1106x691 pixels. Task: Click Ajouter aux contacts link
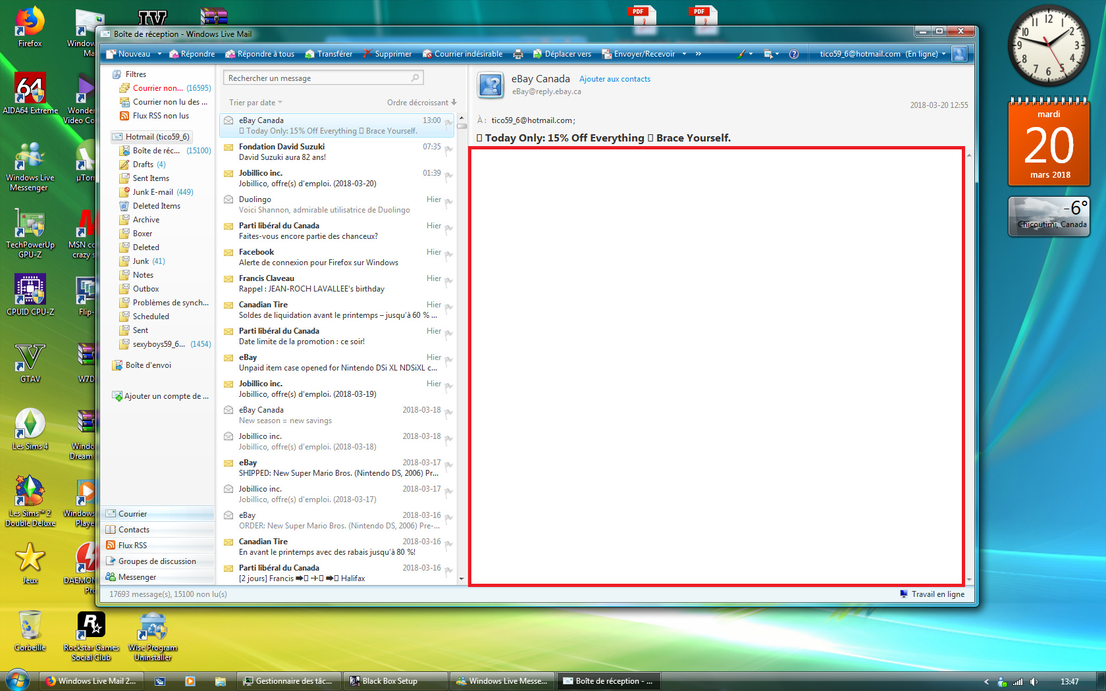[x=615, y=79]
